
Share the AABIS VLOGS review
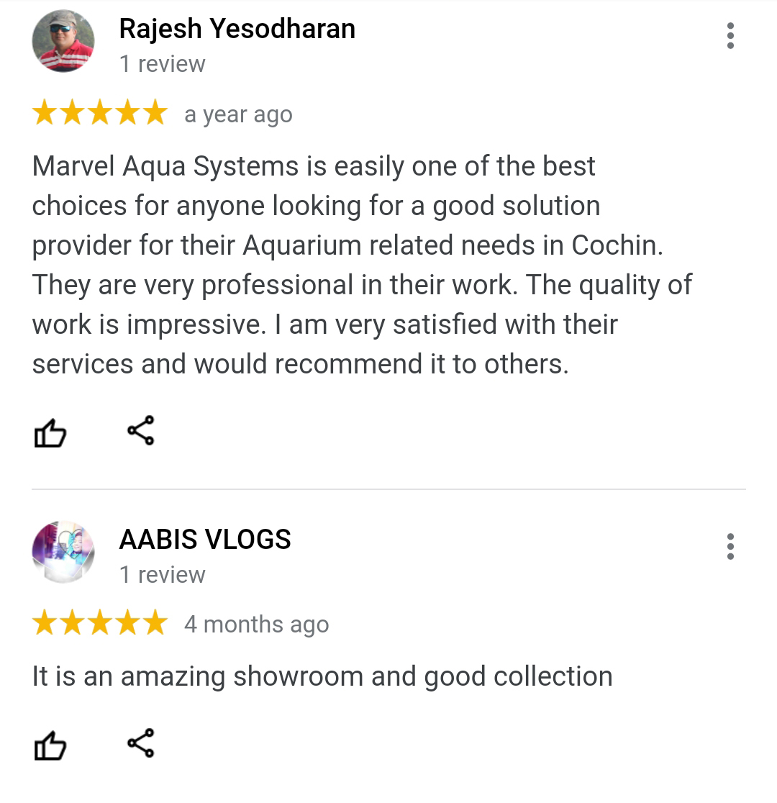[141, 743]
